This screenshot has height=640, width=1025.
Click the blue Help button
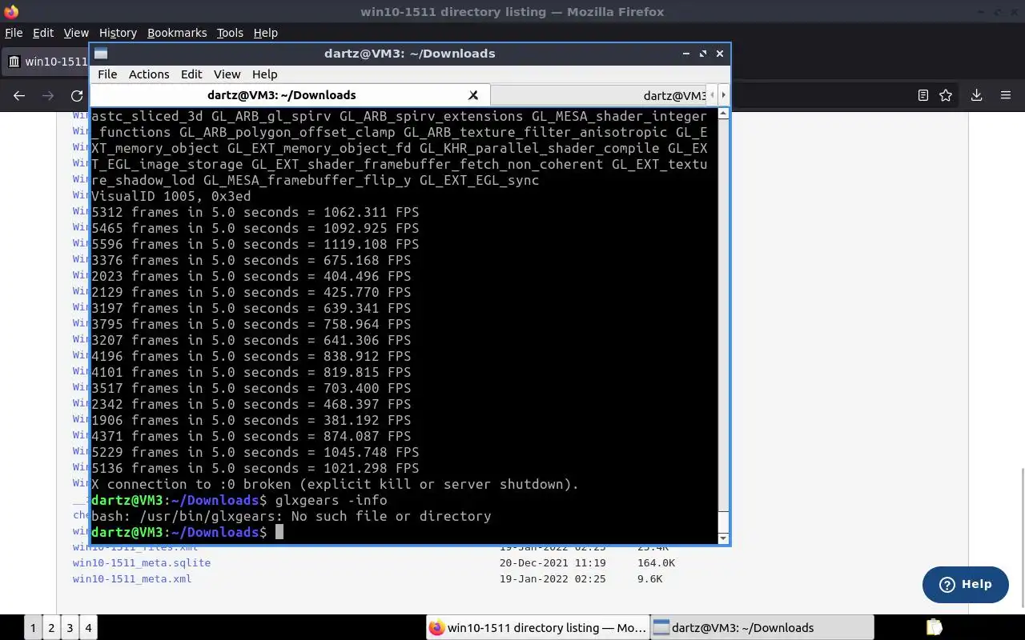pyautogui.click(x=965, y=584)
